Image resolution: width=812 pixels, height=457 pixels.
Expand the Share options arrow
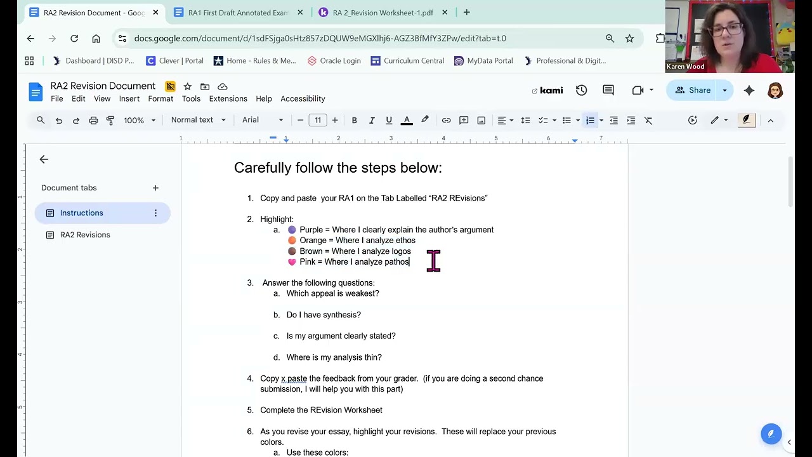724,90
